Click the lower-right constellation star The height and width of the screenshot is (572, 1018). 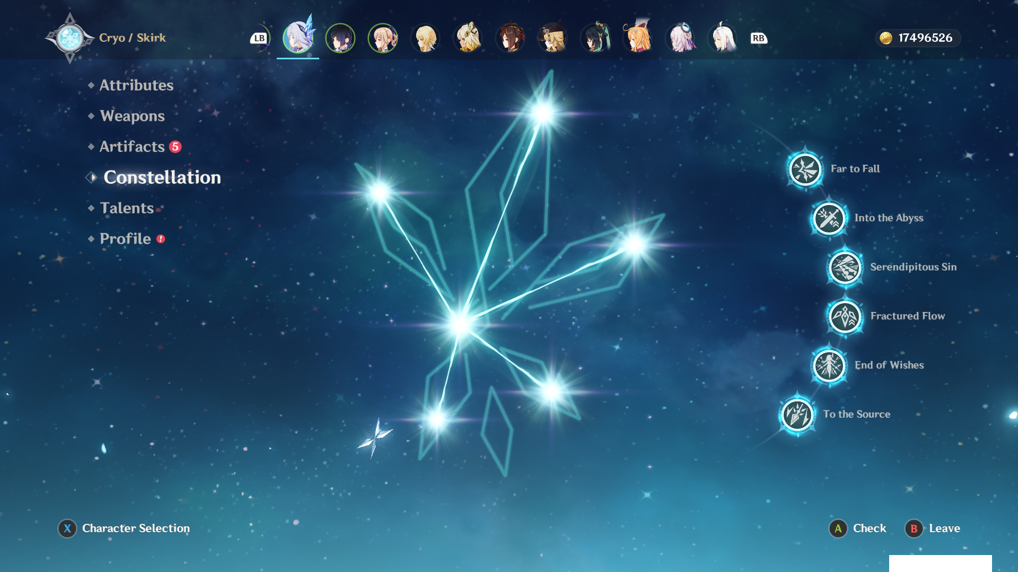click(x=551, y=392)
